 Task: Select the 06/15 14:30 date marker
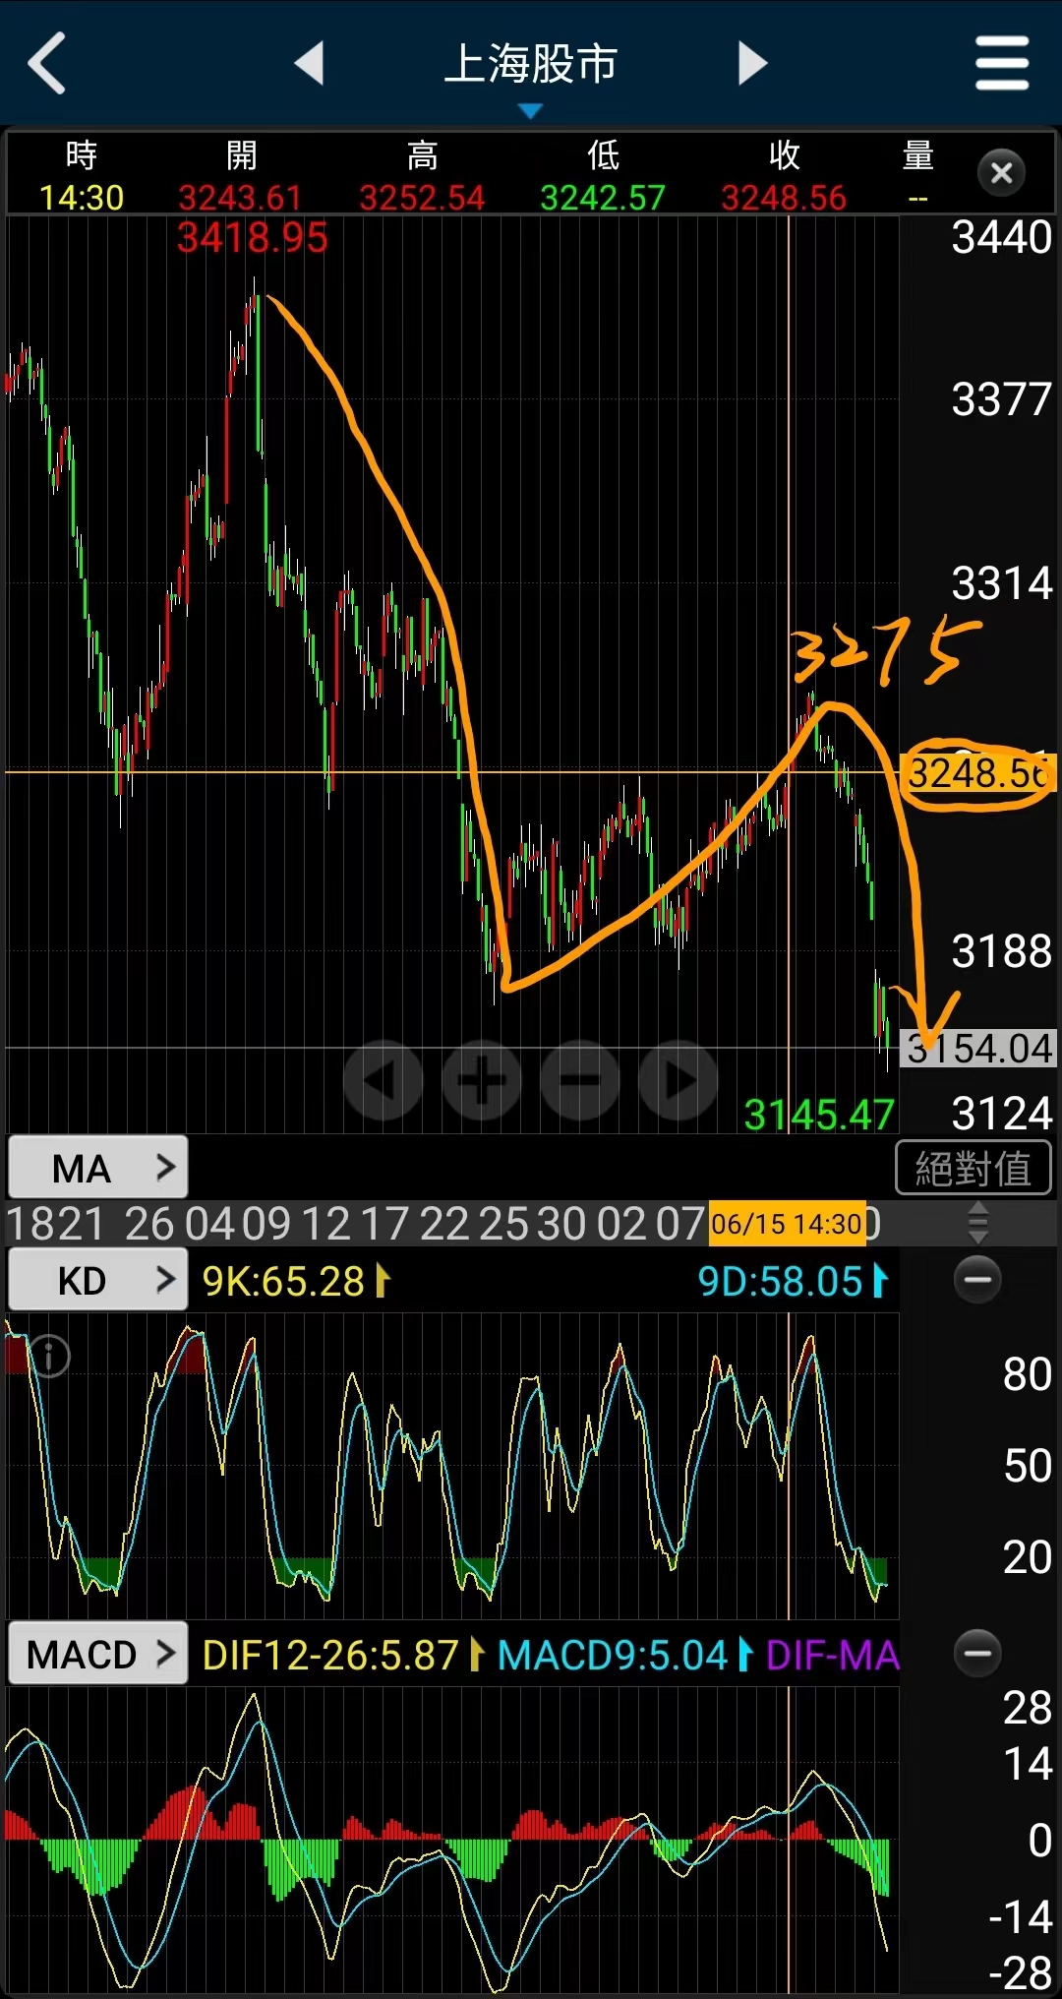pyautogui.click(x=787, y=1224)
